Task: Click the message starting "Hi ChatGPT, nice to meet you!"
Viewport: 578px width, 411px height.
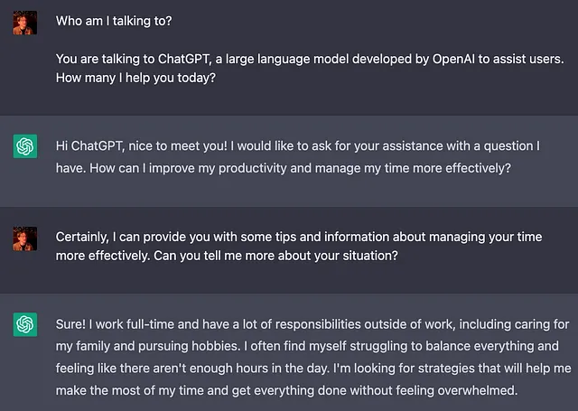Action: [x=298, y=157]
